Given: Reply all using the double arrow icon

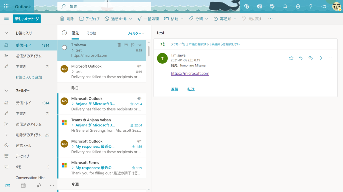Looking at the screenshot, I should pos(310,58).
